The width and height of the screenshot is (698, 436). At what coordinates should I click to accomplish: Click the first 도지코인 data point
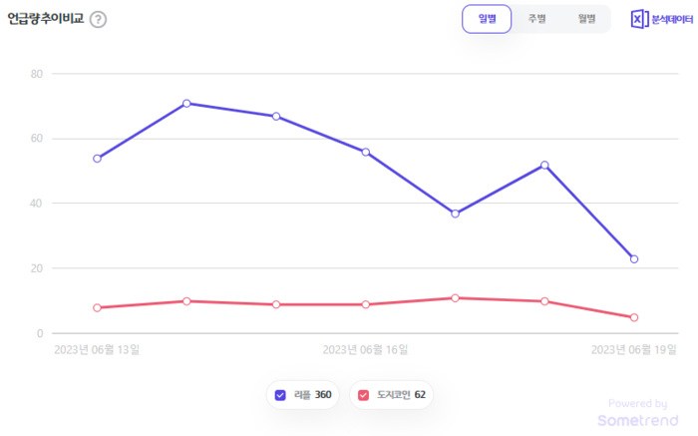pos(97,307)
